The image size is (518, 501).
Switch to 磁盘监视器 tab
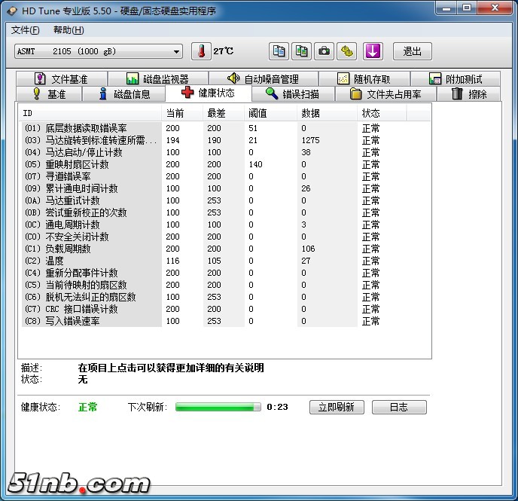(x=157, y=79)
